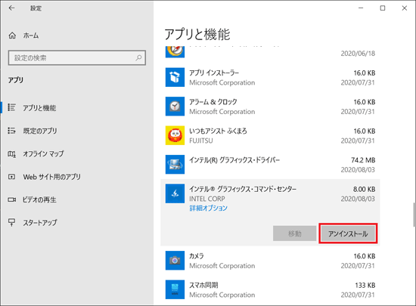Click the スタートアップ sidebar icon
The height and width of the screenshot is (306, 416).
(11, 222)
